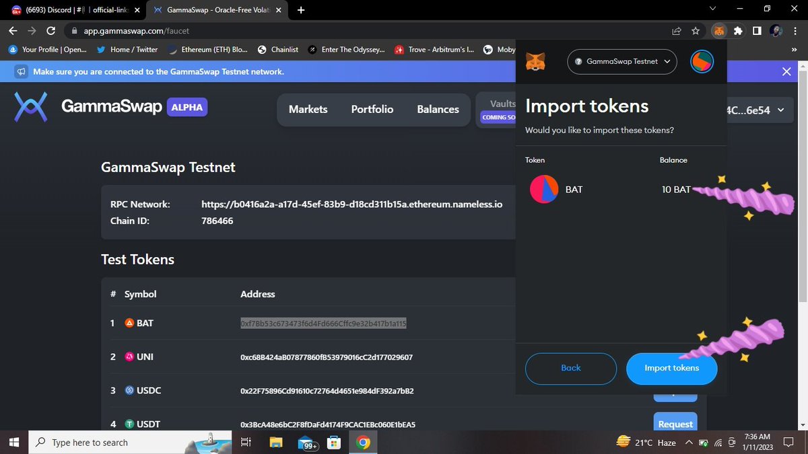This screenshot has width=808, height=454.
Task: Open the Markets tab
Action: 308,109
